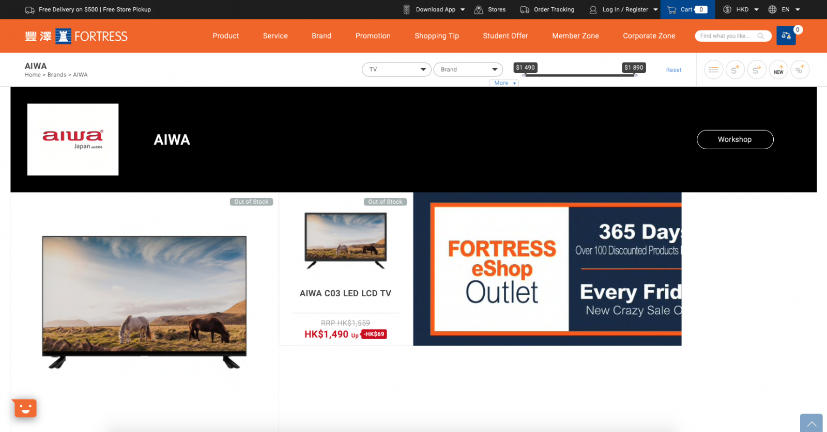827x432 pixels.
Task: Click the scroll-to-top arrow button
Action: [811, 423]
